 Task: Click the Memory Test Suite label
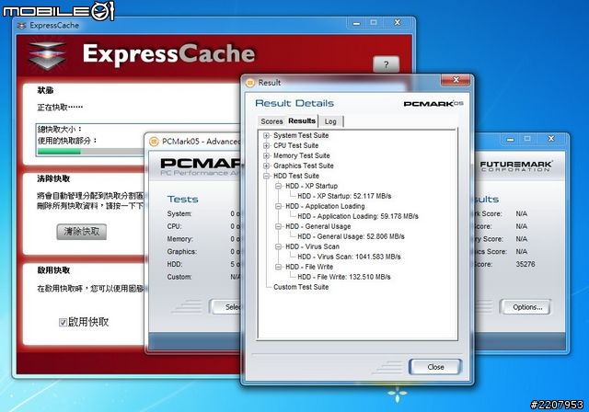tap(301, 155)
